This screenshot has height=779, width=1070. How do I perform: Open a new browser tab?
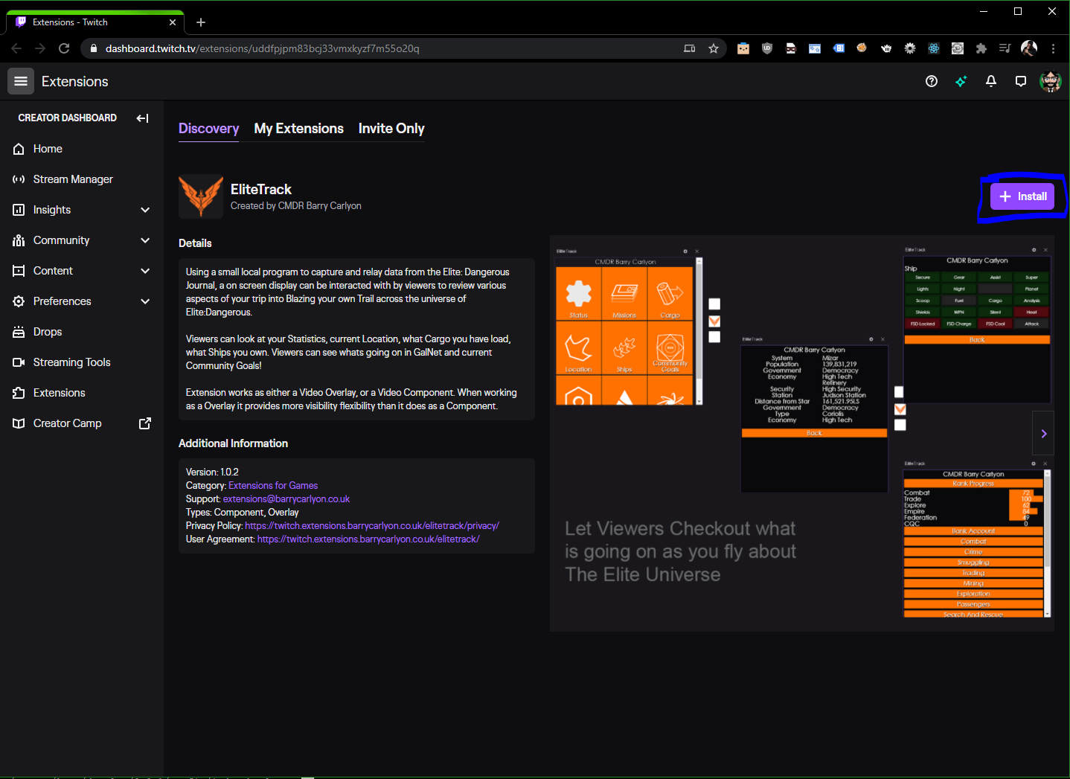(x=201, y=22)
